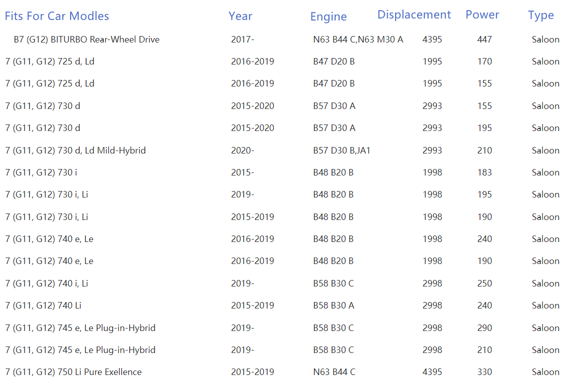Click the power value 183

click(x=484, y=172)
